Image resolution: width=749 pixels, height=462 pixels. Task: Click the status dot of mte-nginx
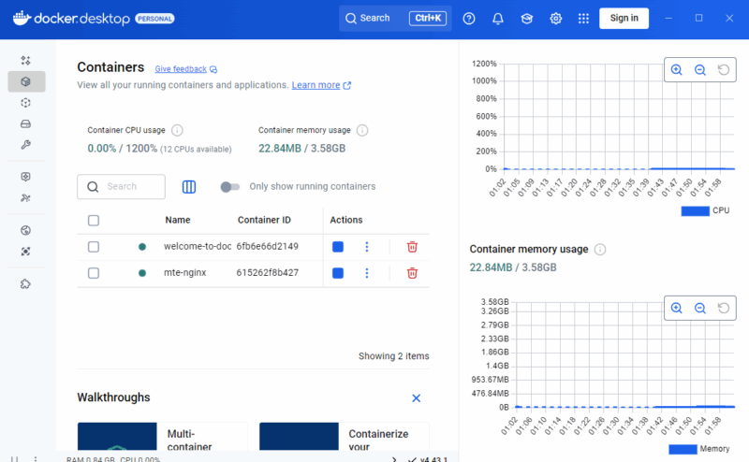142,273
